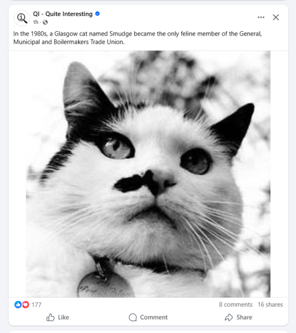Click the thumbs-up outline icon beside Like
Image resolution: width=296 pixels, height=333 pixels.
50,317
